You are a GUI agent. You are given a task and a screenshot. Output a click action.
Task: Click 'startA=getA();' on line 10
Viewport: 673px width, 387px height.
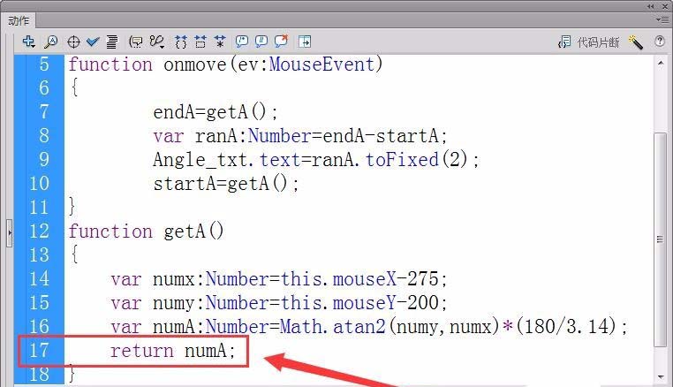click(226, 184)
